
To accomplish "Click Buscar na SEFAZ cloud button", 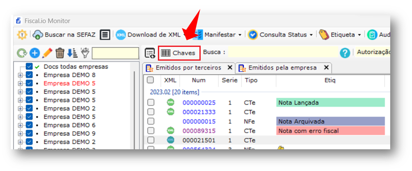I will (65, 35).
